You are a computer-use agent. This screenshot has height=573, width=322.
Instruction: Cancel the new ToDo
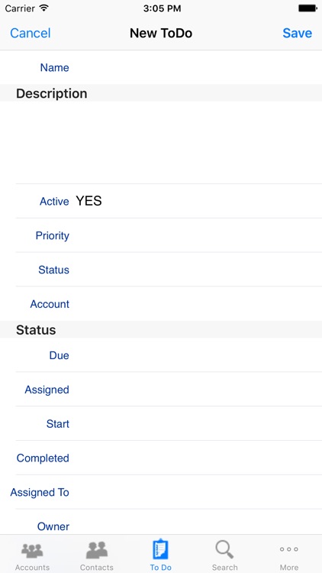31,34
